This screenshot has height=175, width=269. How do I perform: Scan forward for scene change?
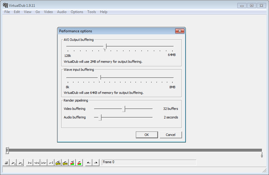point(79,163)
